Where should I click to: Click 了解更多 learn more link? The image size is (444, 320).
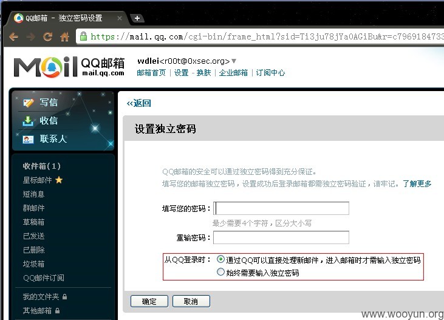[417, 184]
